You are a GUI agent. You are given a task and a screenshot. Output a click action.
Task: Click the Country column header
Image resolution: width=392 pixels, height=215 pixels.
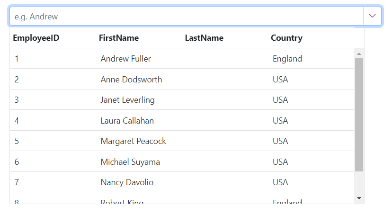286,38
